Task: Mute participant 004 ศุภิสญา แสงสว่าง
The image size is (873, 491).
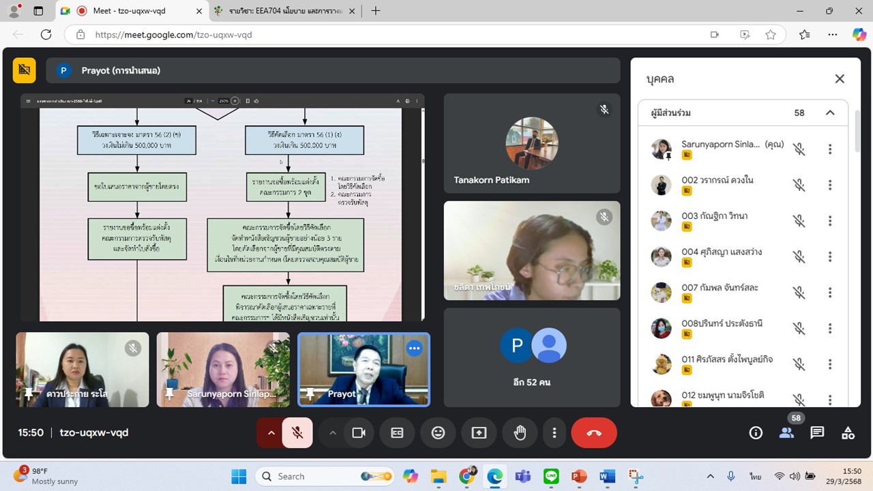Action: click(799, 256)
